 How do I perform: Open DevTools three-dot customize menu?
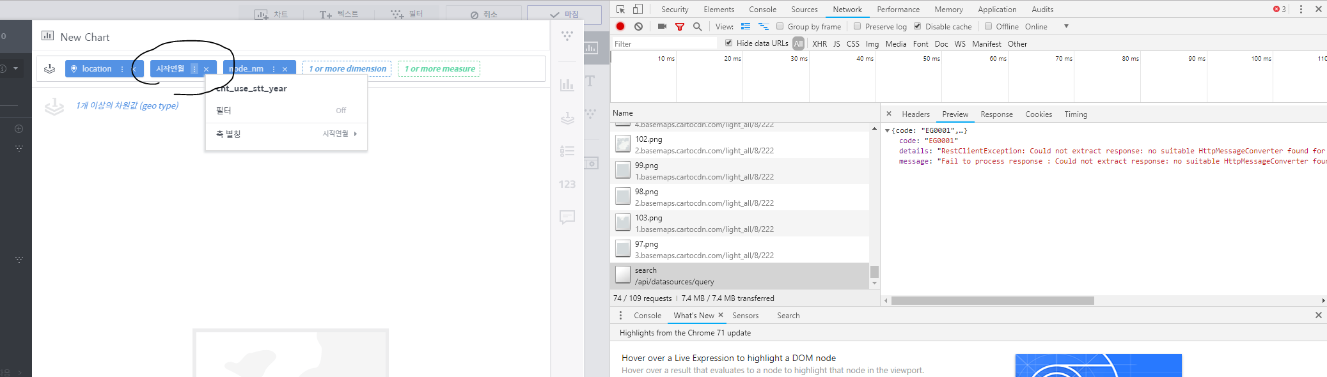1301,9
